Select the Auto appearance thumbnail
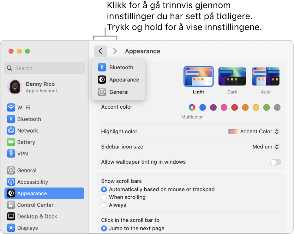Image resolution: width=294 pixels, height=234 pixels. [x=266, y=76]
